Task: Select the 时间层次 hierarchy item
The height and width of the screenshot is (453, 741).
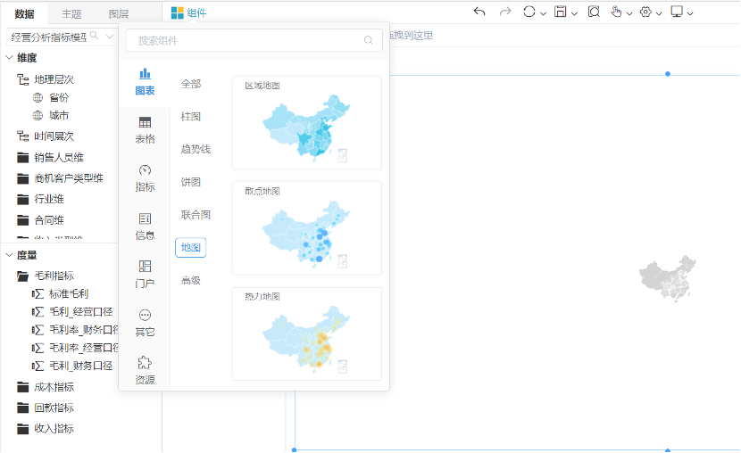Action: [46, 136]
